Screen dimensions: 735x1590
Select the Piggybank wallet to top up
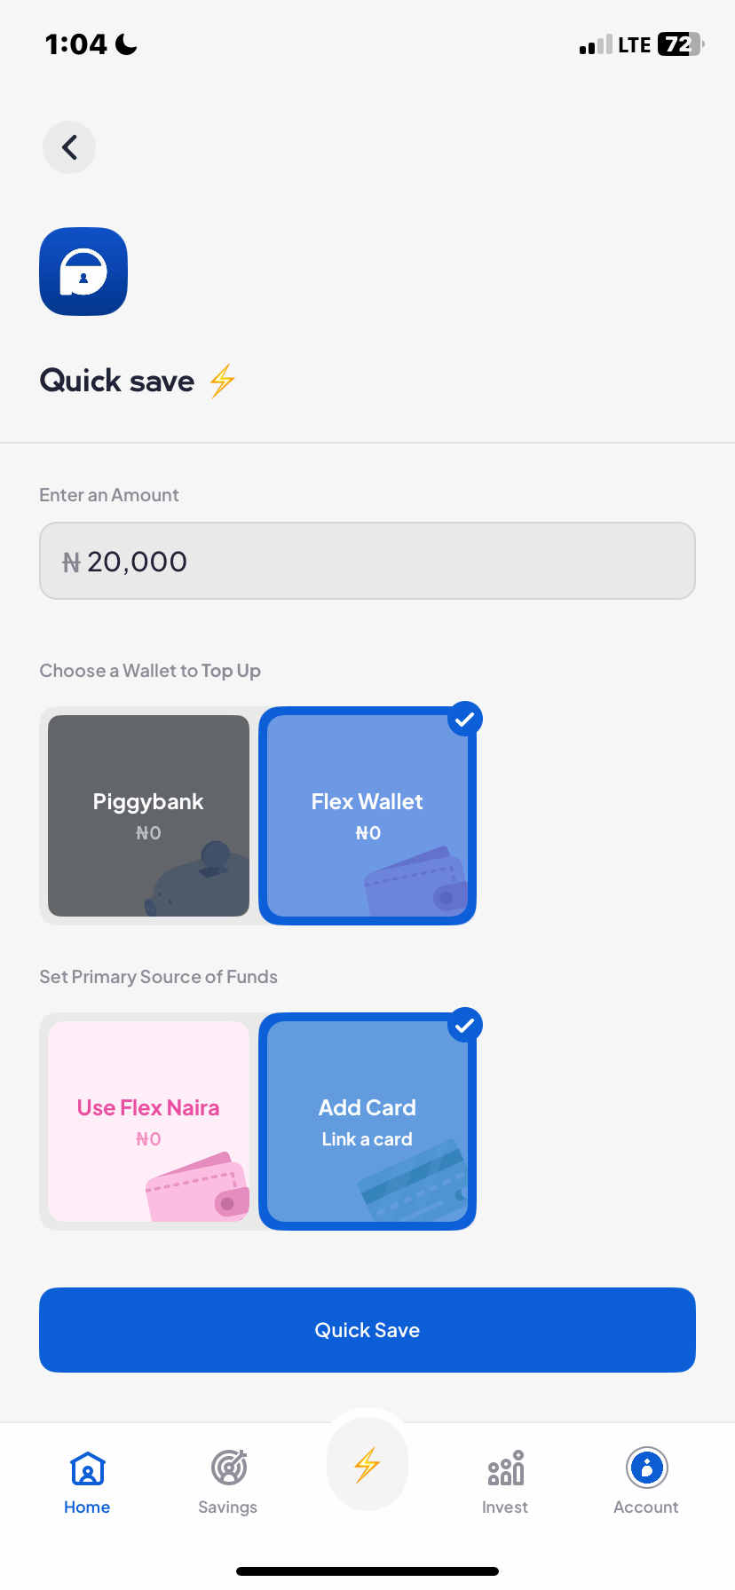pos(147,815)
